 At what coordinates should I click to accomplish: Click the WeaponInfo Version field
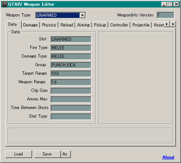click(166, 15)
